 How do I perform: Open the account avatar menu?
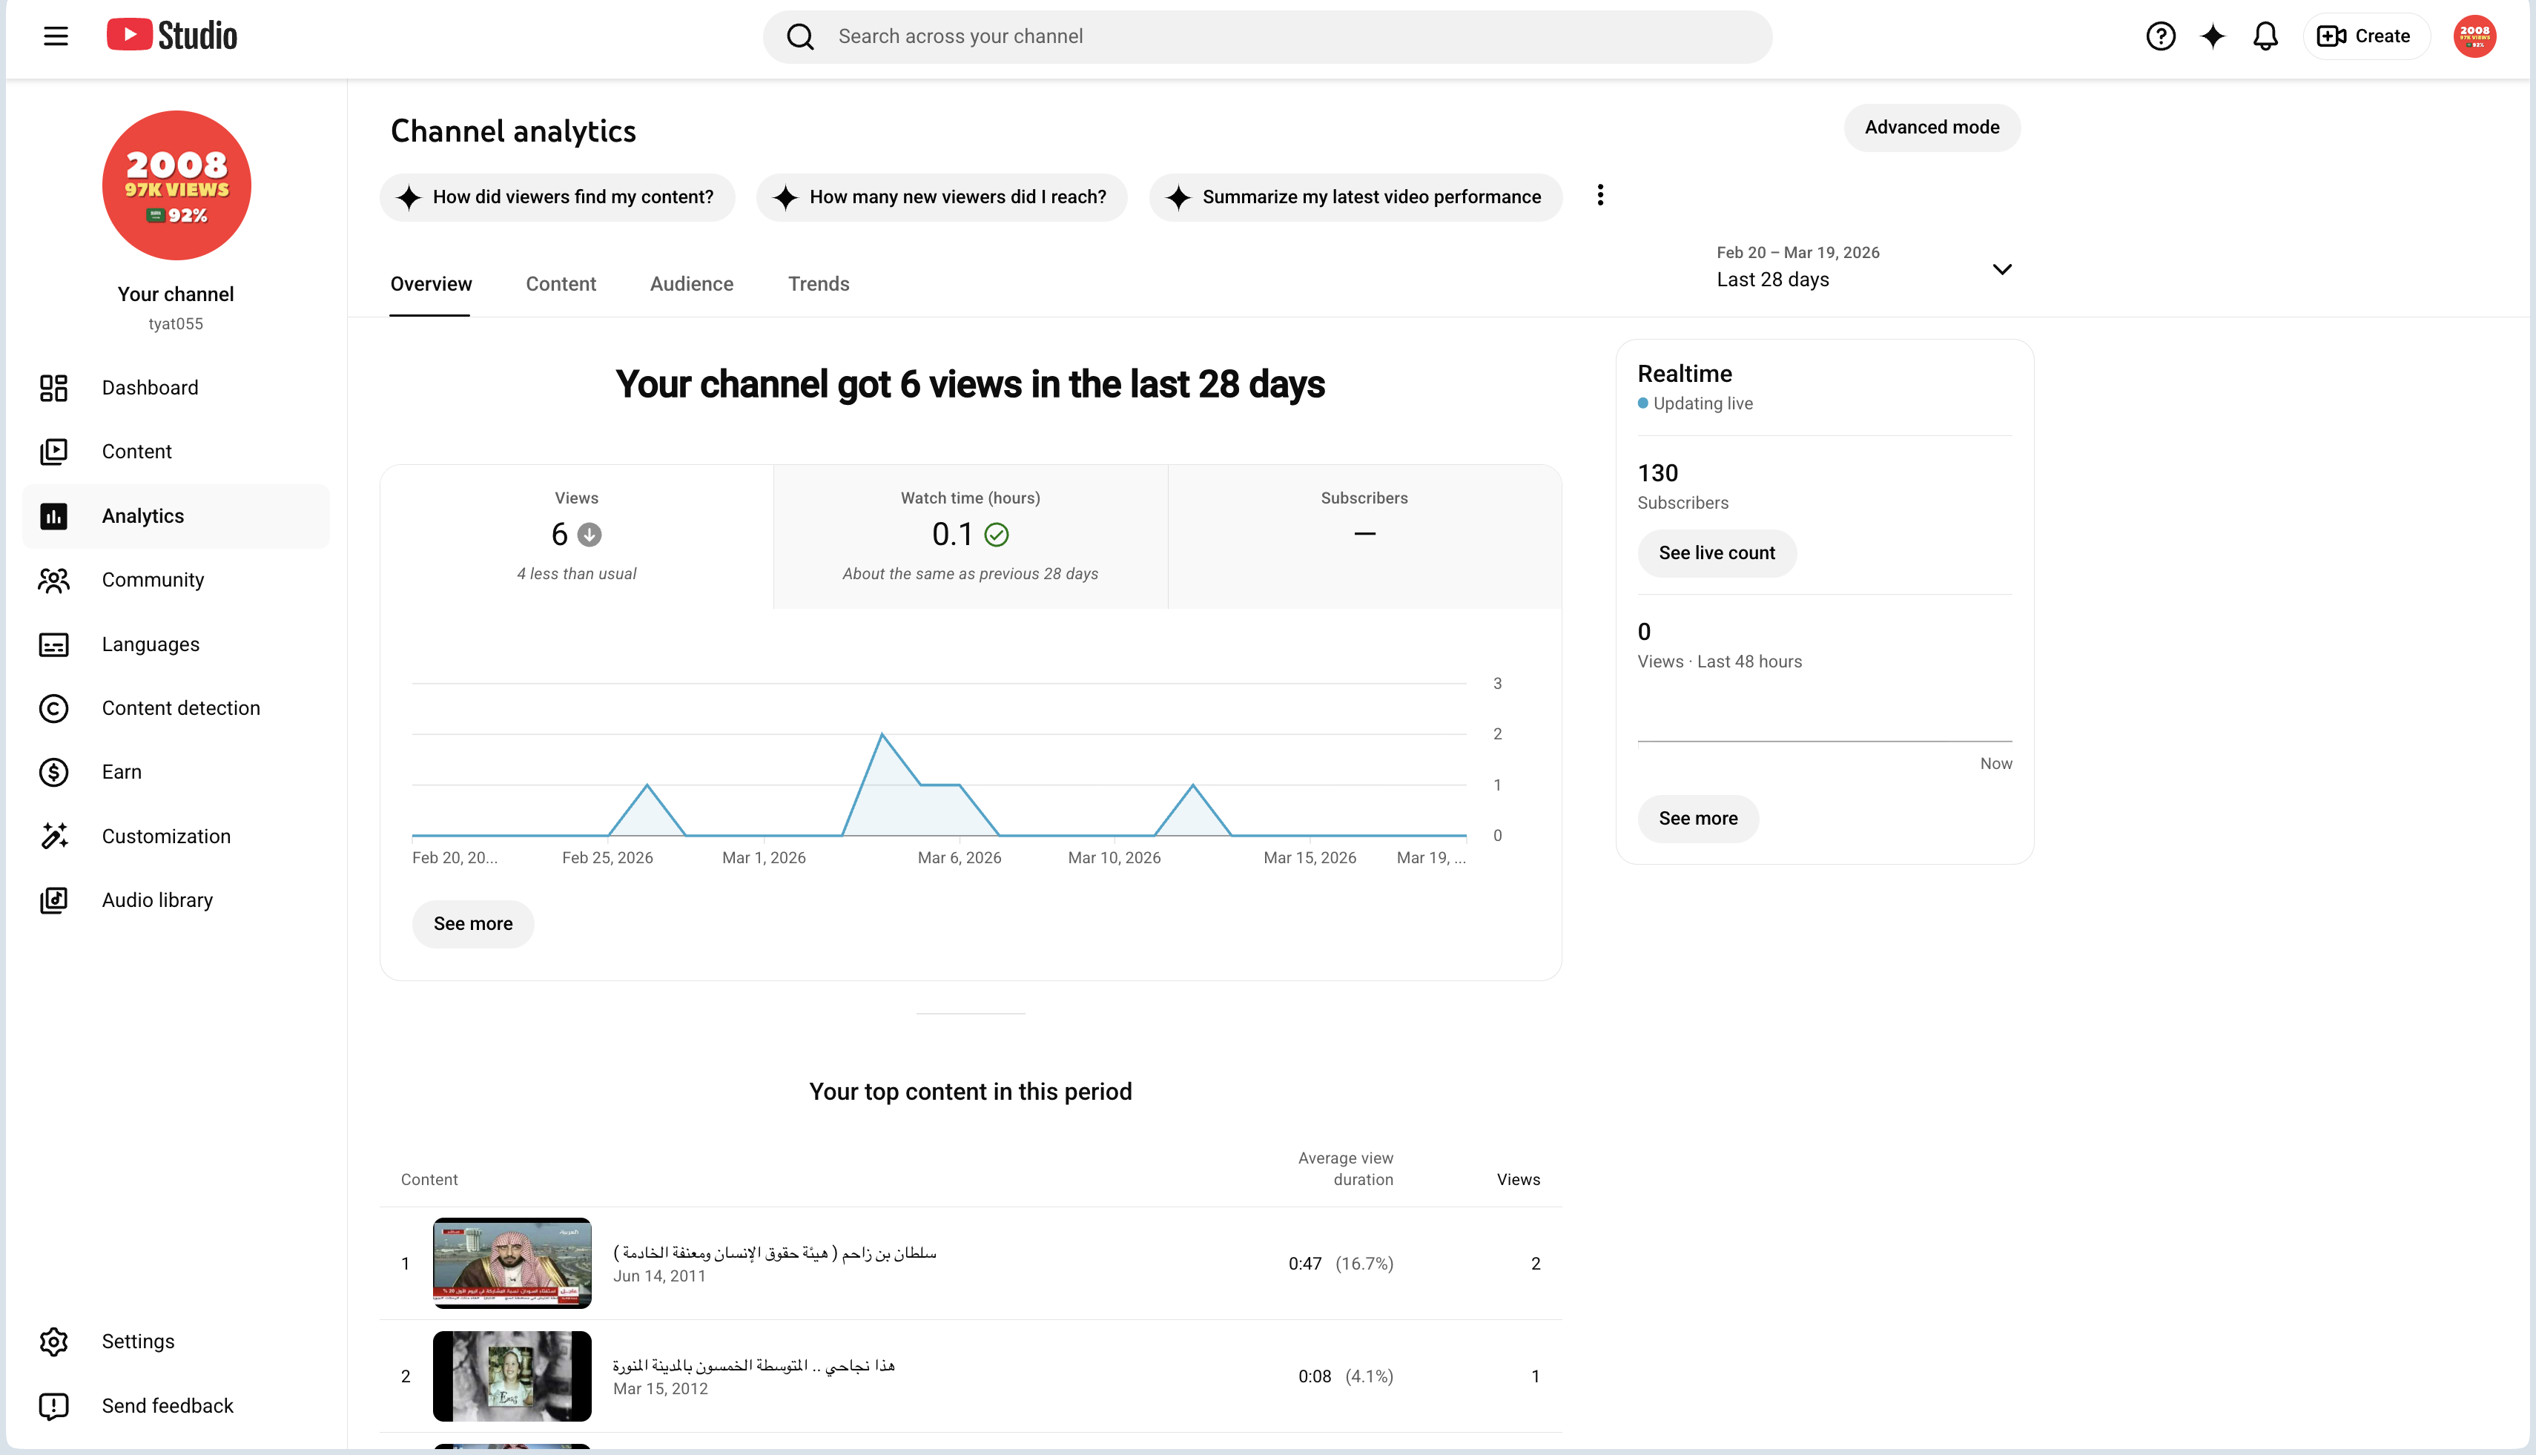(2474, 36)
